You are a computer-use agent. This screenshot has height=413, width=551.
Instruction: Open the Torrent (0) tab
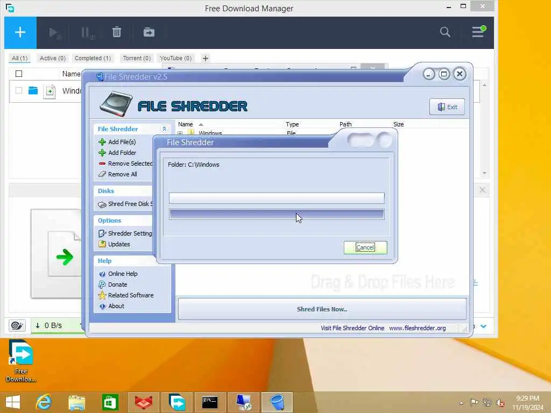click(x=137, y=58)
